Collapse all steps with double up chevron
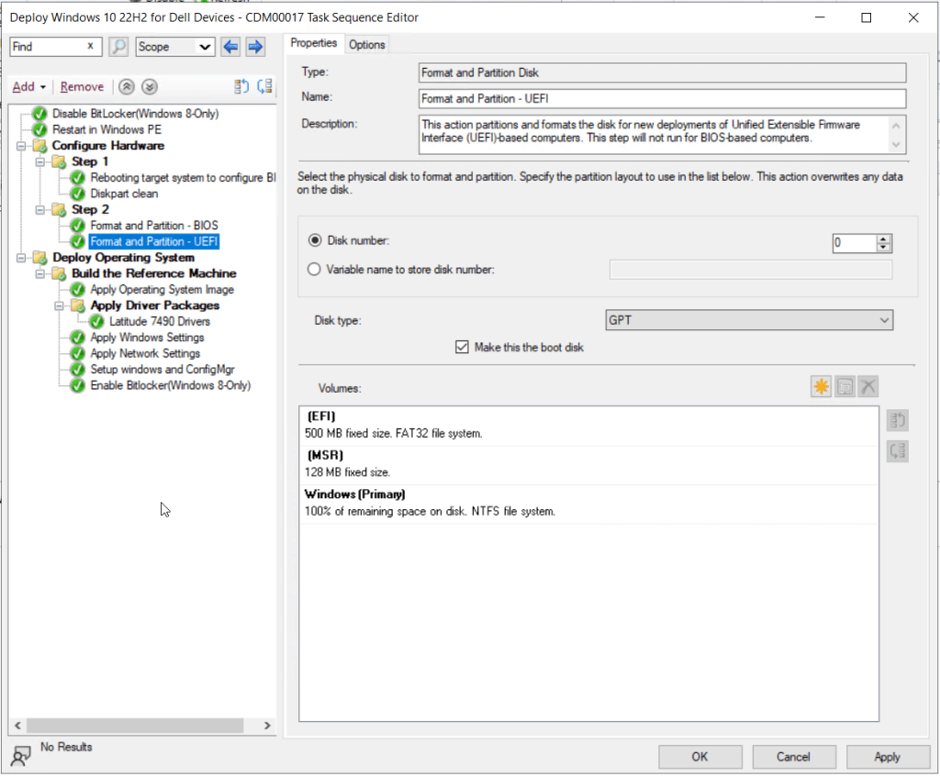This screenshot has height=777, width=940. (128, 86)
